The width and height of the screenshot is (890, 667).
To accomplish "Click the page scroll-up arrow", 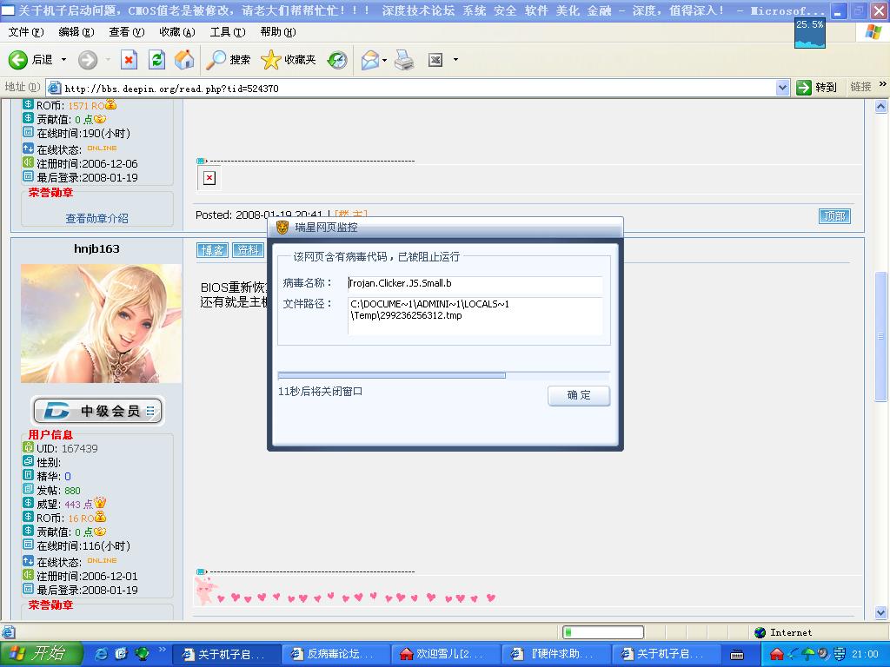I will point(881,106).
